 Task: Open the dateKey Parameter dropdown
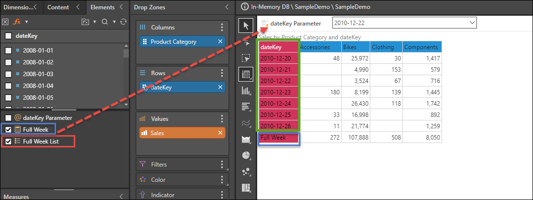point(473,23)
